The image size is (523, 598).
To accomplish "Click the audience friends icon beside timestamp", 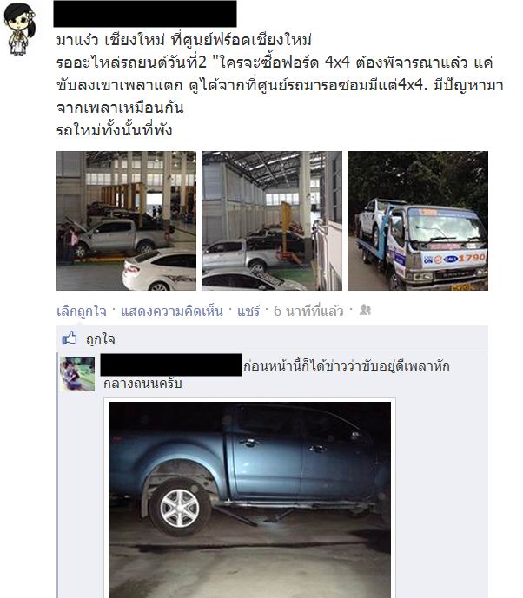I will [365, 310].
